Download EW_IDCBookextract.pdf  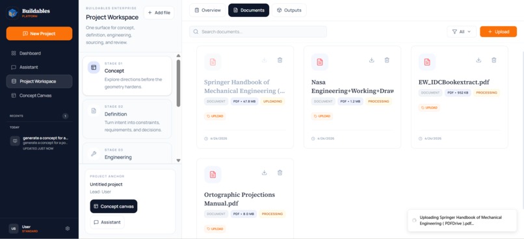[478, 60]
